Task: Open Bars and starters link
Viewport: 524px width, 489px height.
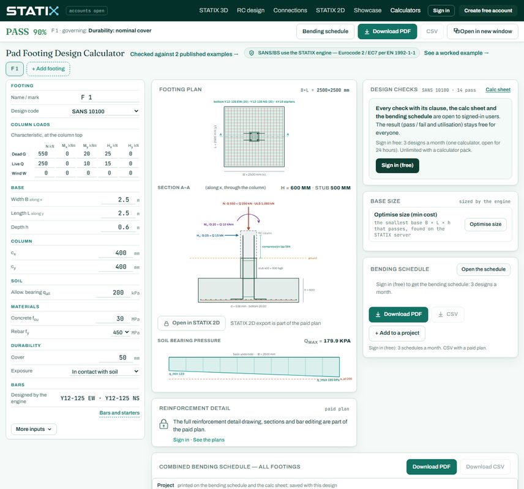Action: pos(119,413)
